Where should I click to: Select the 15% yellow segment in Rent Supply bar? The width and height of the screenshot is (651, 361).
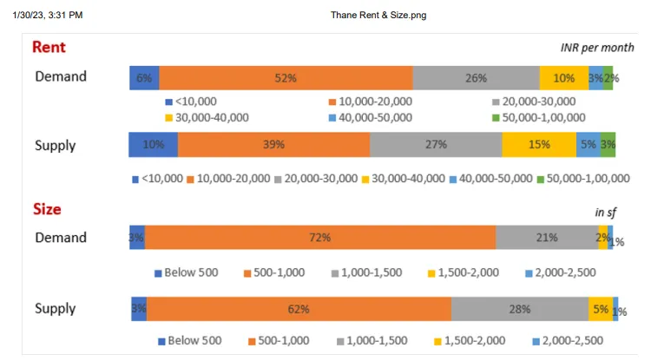pyautogui.click(x=538, y=144)
